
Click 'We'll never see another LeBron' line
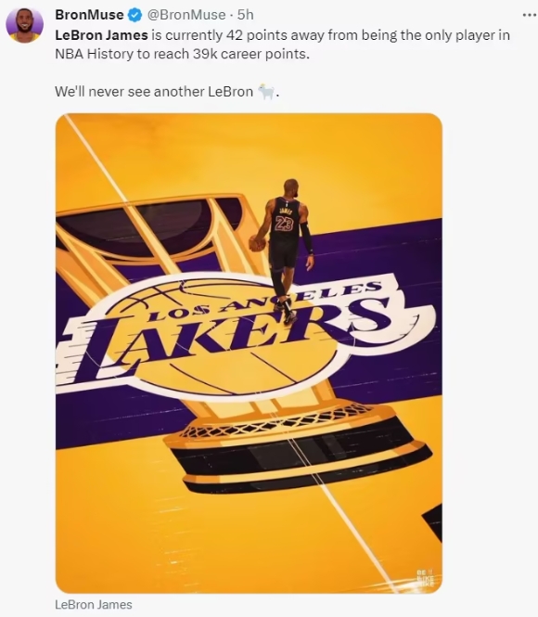(x=154, y=92)
